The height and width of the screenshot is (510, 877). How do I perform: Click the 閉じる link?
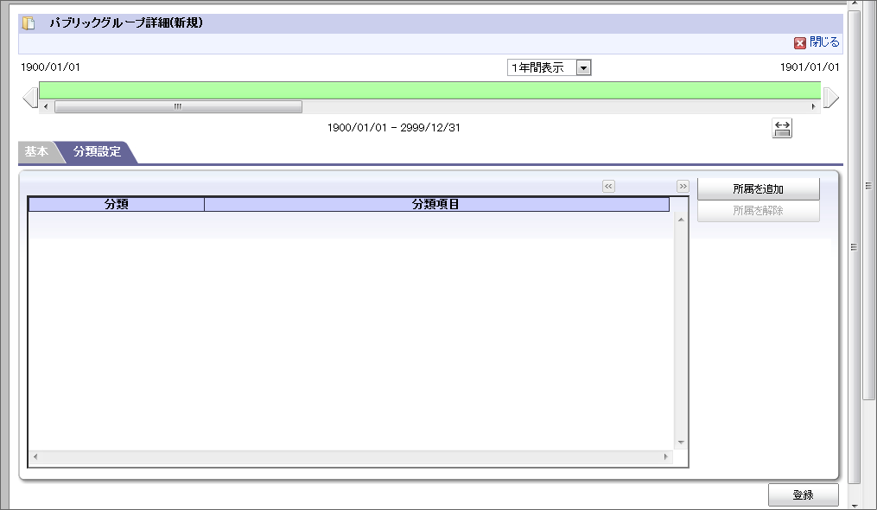824,42
